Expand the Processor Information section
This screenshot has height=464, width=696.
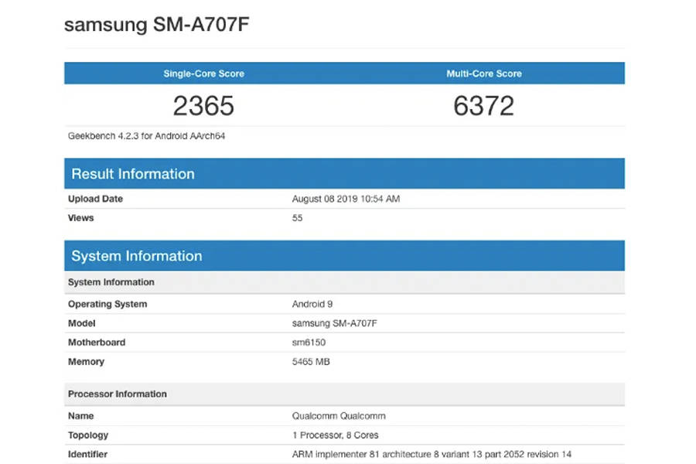(x=117, y=394)
